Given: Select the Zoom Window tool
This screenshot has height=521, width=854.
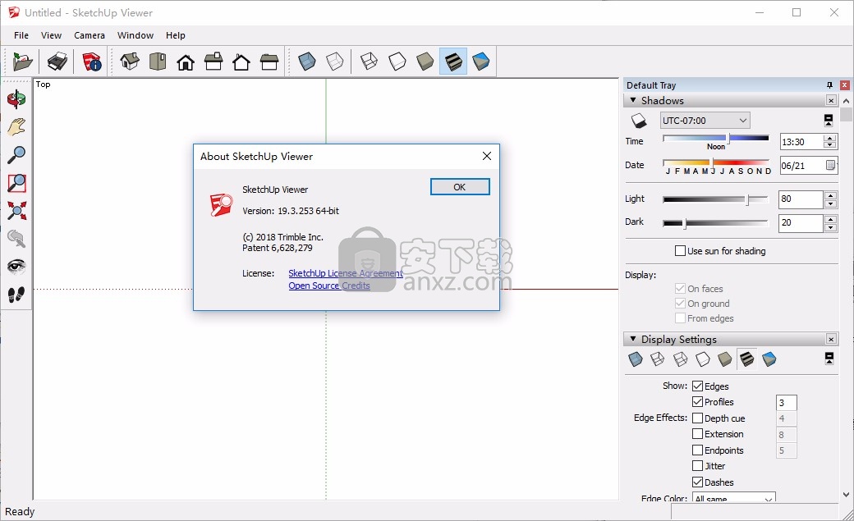Looking at the screenshot, I should 16,183.
